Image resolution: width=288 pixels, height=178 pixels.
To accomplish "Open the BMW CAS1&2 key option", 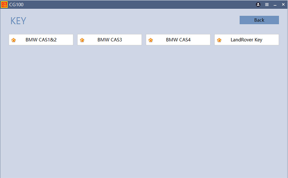I will (x=41, y=40).
